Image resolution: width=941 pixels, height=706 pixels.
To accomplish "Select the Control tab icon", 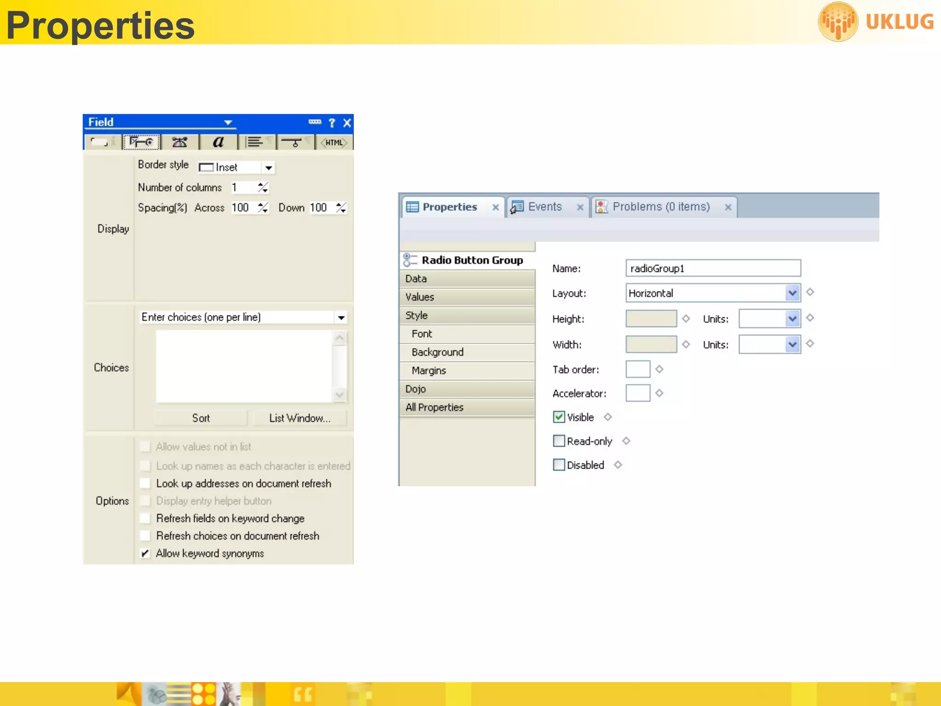I will [141, 142].
